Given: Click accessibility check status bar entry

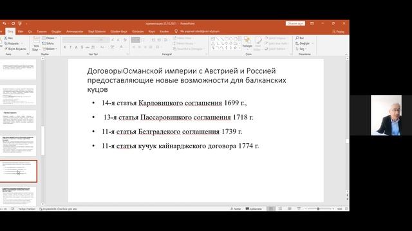Looking at the screenshot, I should 58,209.
